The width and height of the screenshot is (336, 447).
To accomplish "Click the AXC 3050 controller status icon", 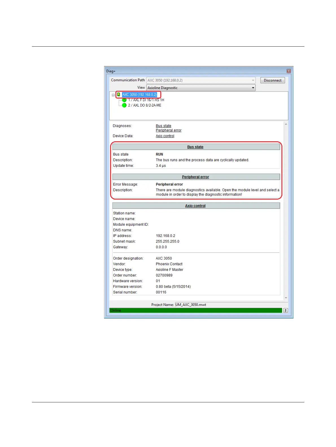I will [119, 95].
